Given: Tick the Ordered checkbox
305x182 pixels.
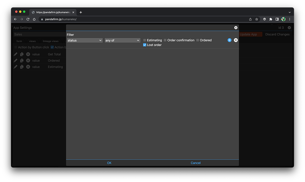Looking at the screenshot, I should pyautogui.click(x=198, y=40).
